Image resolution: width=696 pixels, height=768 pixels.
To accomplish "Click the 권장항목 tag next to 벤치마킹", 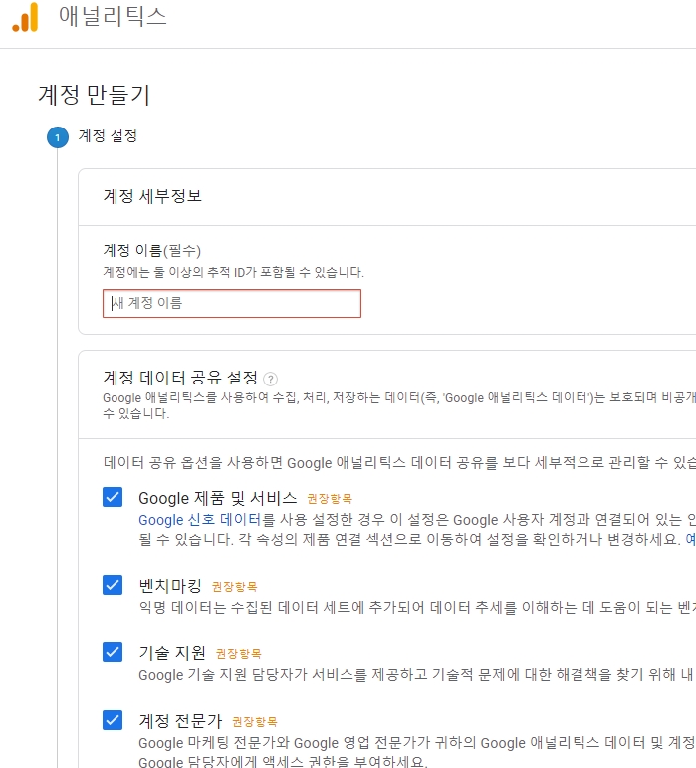I will pos(234,587).
